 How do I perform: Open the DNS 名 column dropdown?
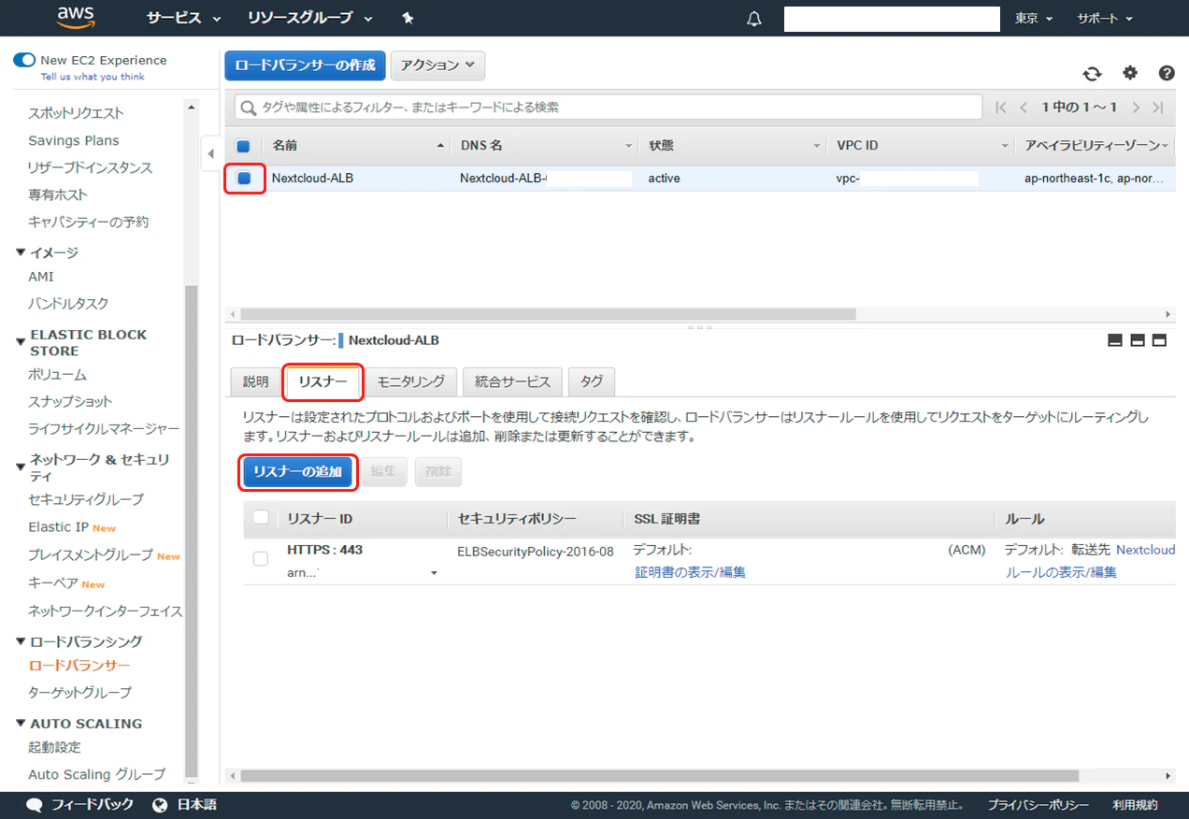629,146
